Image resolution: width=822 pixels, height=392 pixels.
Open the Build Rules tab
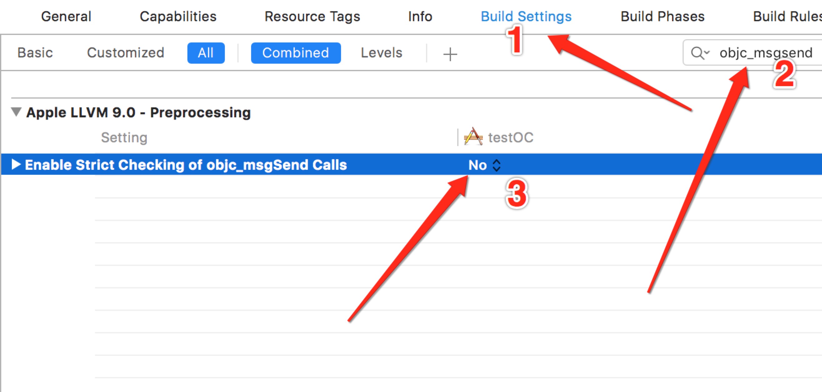coord(787,17)
